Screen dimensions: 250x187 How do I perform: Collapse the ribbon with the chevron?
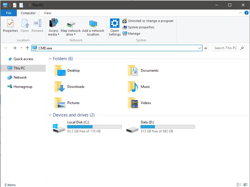(x=240, y=13)
